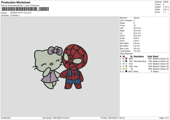Click the Black thread color swatch

[x=126, y=71]
